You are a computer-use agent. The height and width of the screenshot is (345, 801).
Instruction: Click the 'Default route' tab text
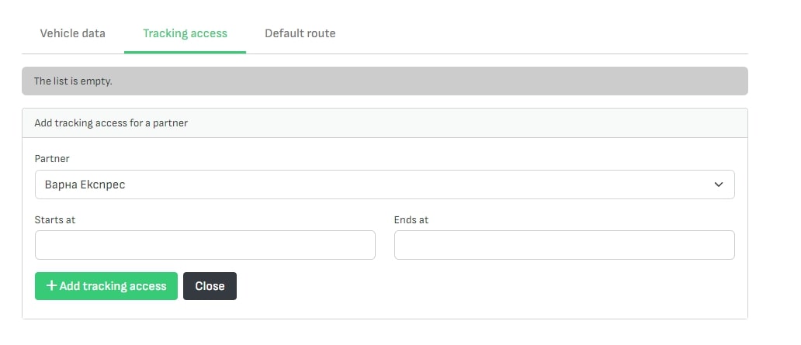(300, 33)
